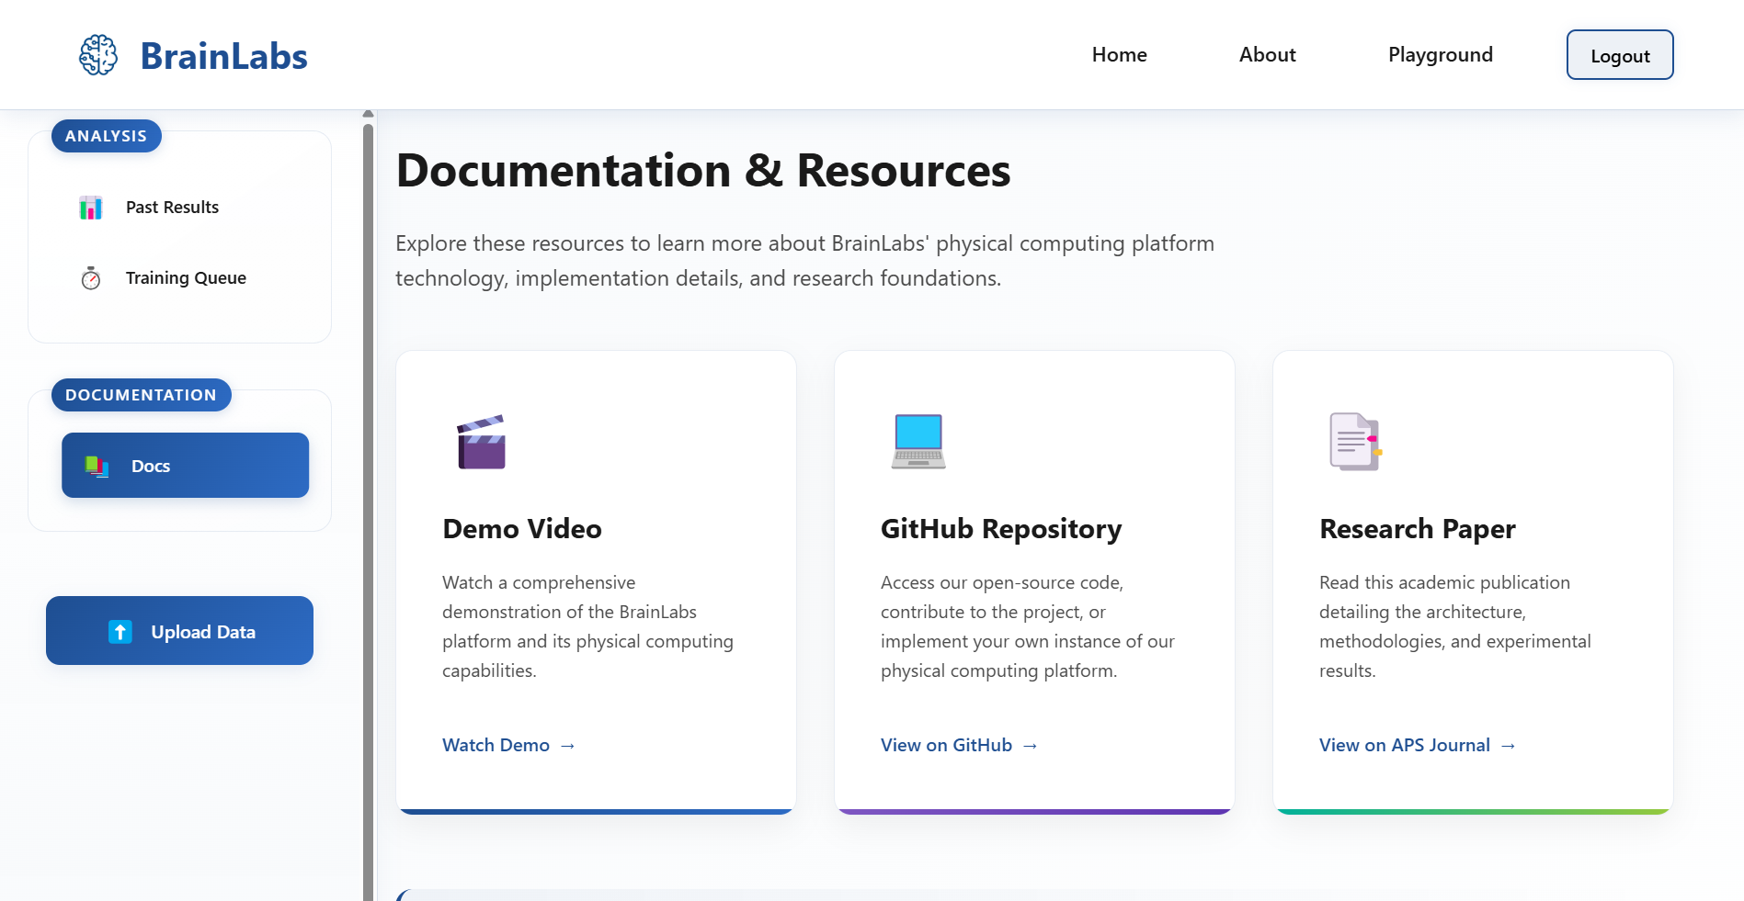
Task: Click the Demo Video description text
Action: [587, 626]
